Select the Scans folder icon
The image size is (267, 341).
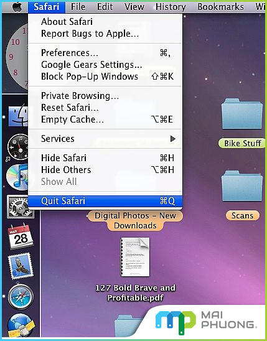click(241, 186)
